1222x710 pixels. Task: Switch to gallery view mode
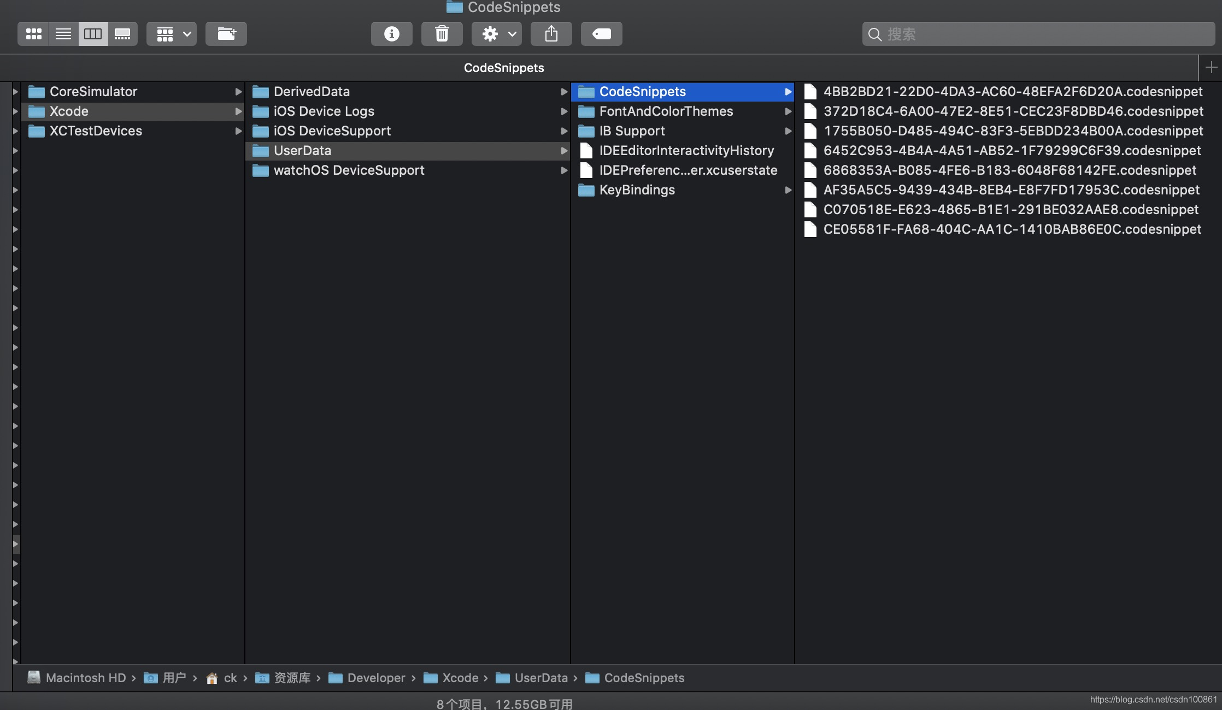(x=122, y=34)
